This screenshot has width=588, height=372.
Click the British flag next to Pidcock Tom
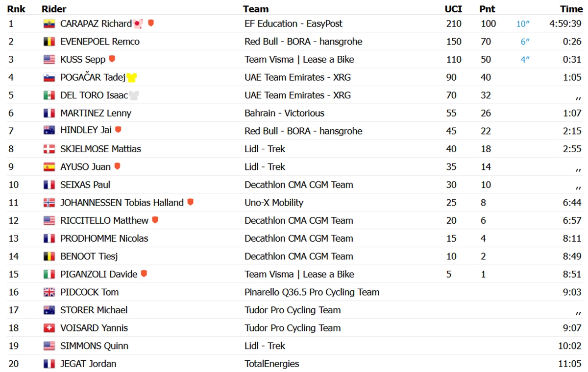point(49,292)
